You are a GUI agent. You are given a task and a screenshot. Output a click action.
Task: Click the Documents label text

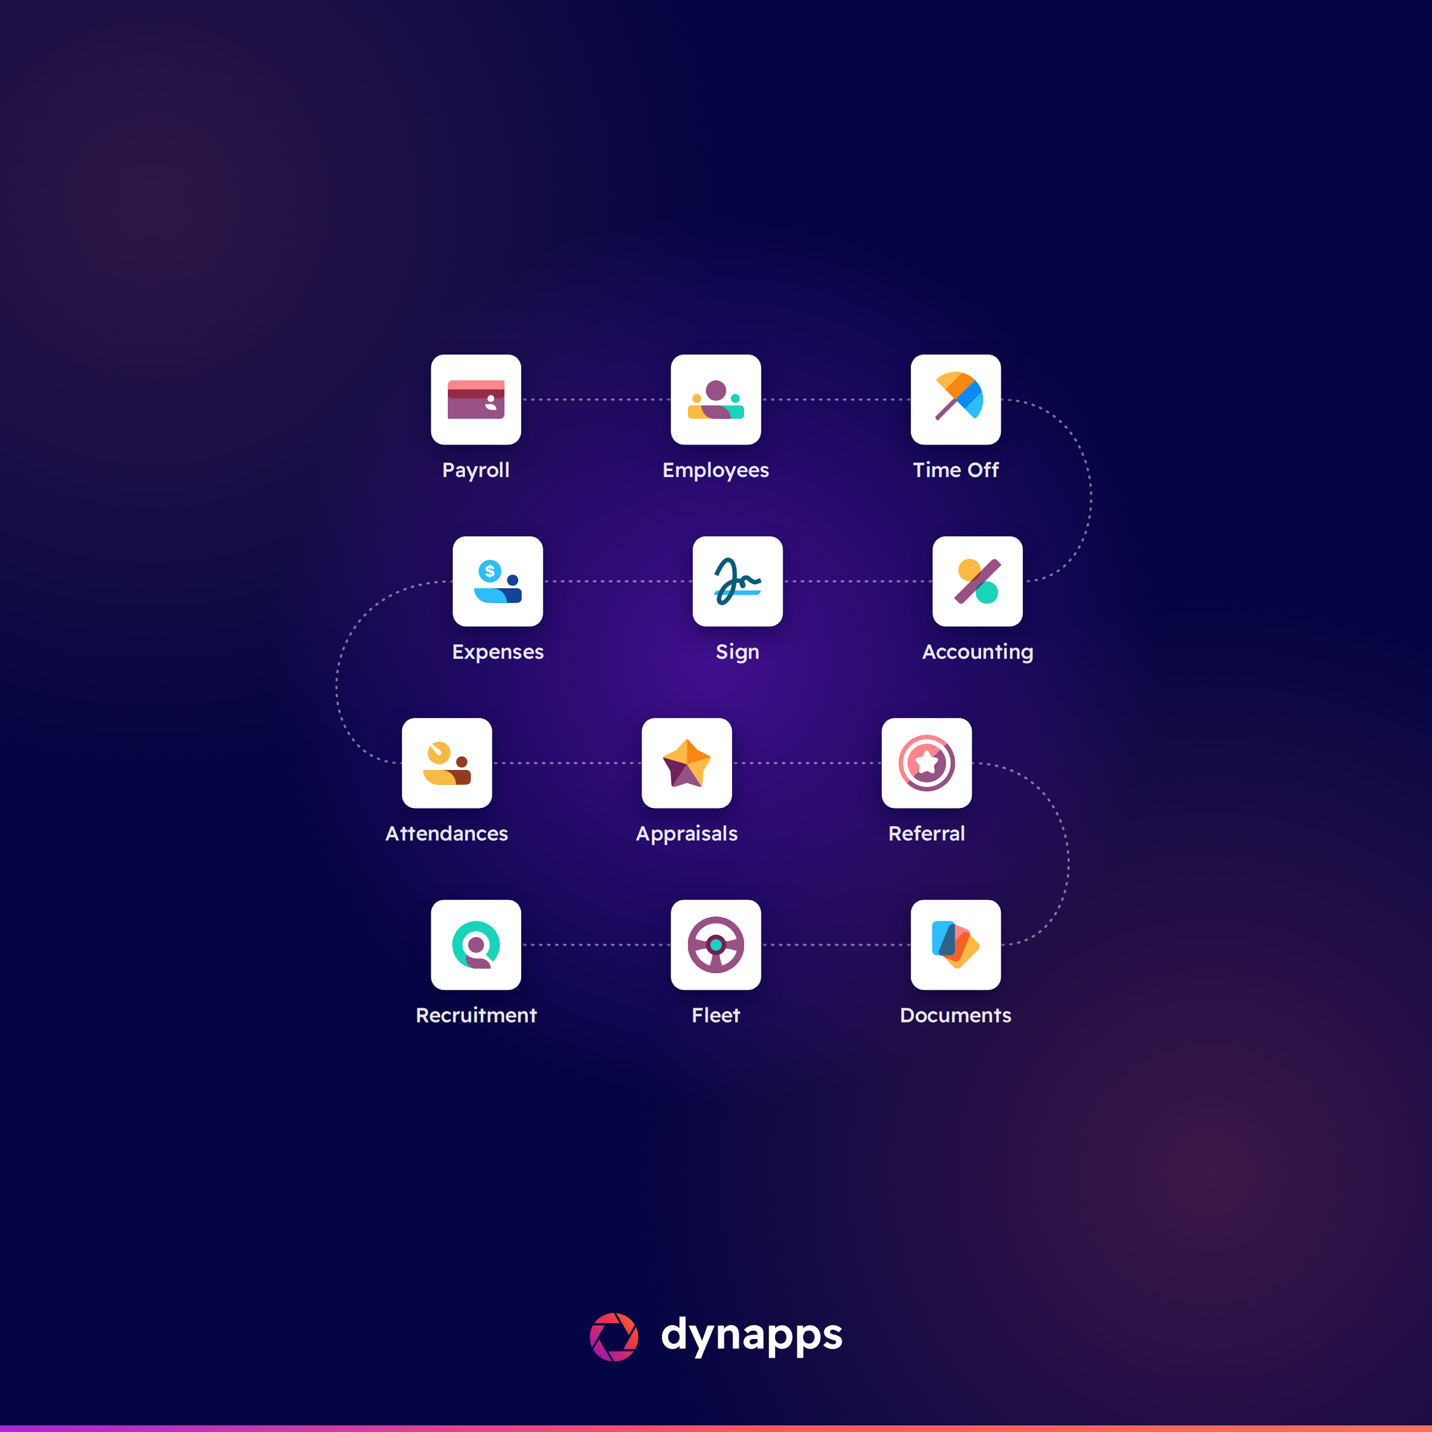[x=955, y=1015]
